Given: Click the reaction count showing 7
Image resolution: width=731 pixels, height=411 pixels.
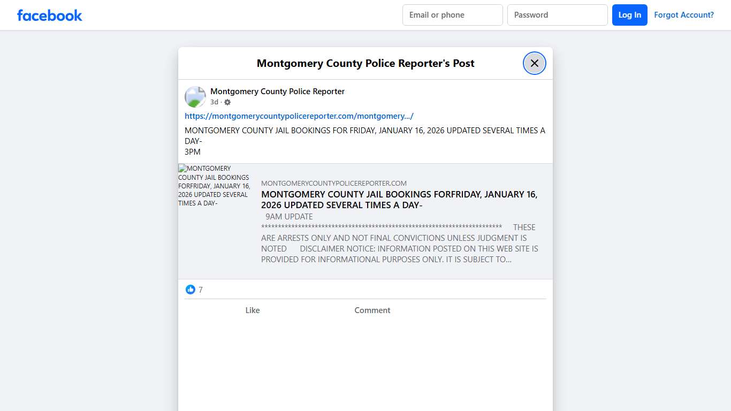Looking at the screenshot, I should (201, 290).
